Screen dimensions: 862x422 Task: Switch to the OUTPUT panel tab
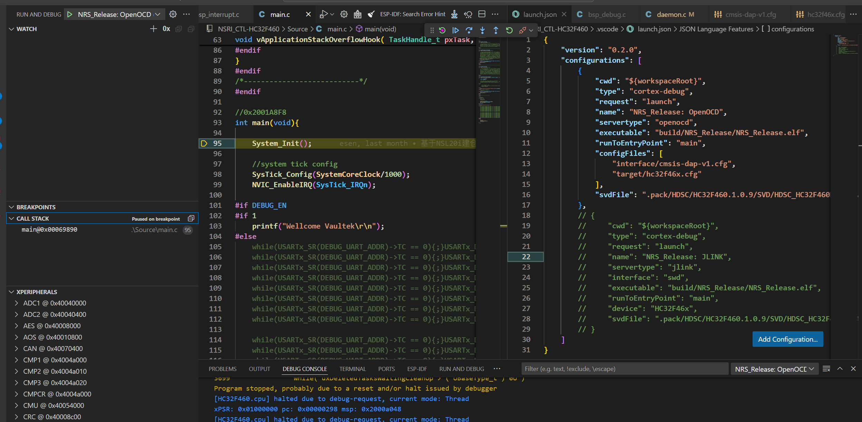click(259, 369)
